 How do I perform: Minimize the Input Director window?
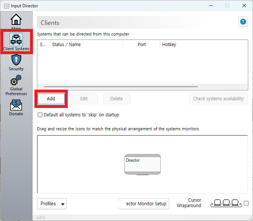211,5
